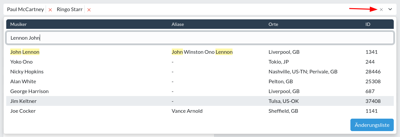Click the Paul McCartney tag label
This screenshot has width=400, height=137.
[x=25, y=10]
